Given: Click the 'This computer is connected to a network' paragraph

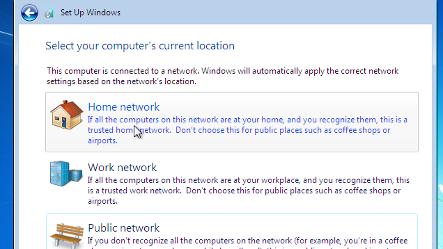Looking at the screenshot, I should [223, 76].
